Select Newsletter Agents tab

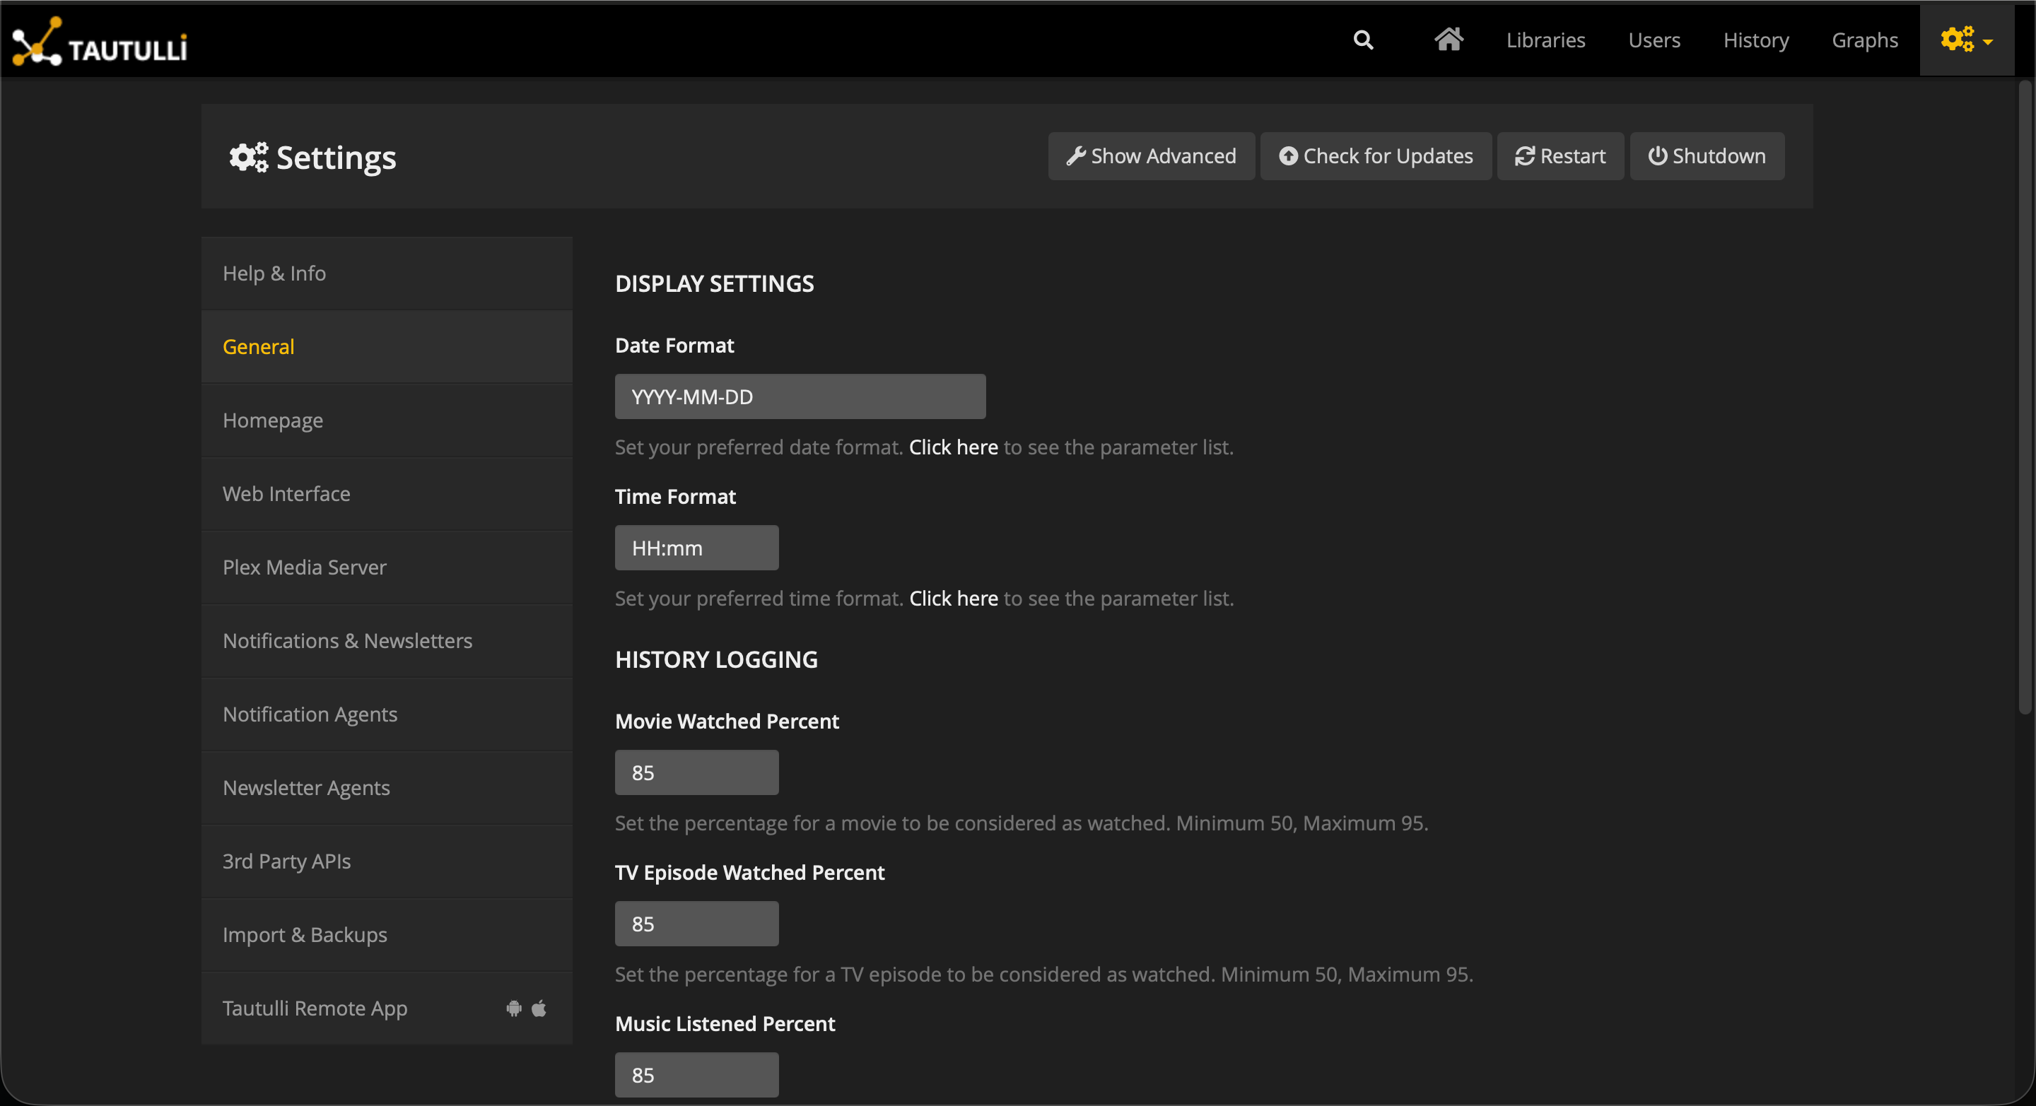[387, 788]
